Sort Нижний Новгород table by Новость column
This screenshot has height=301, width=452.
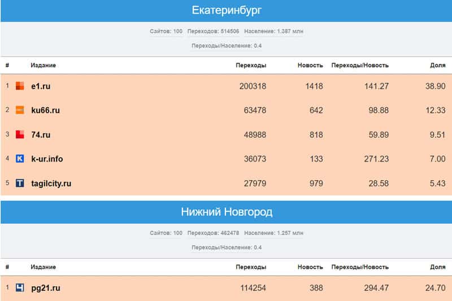[x=310, y=267]
